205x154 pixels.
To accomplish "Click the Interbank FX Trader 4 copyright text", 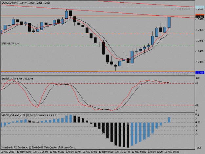I will (x=39, y=147).
